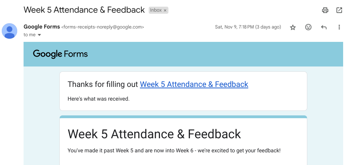Remove the Inbox label with its x
This screenshot has width=347, height=165.
point(165,11)
